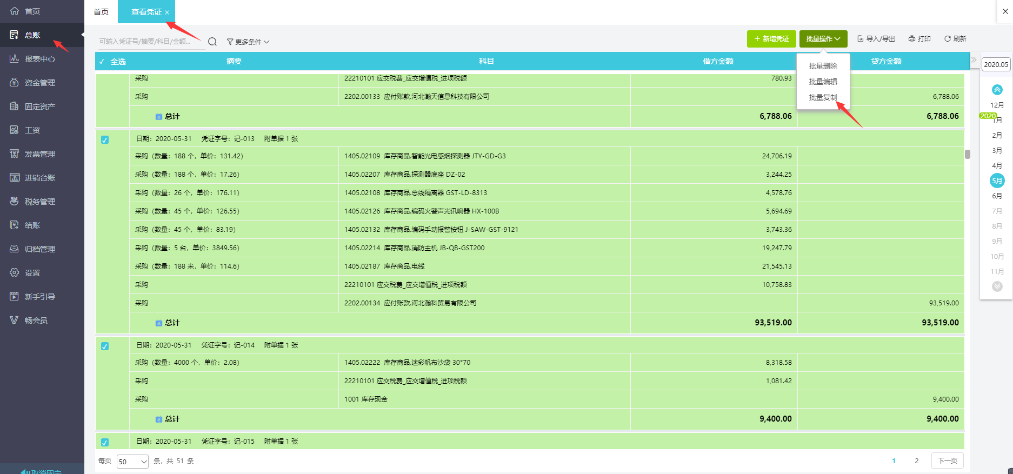Open the 导入/导出 function

876,39
